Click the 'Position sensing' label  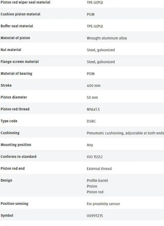point(14,204)
